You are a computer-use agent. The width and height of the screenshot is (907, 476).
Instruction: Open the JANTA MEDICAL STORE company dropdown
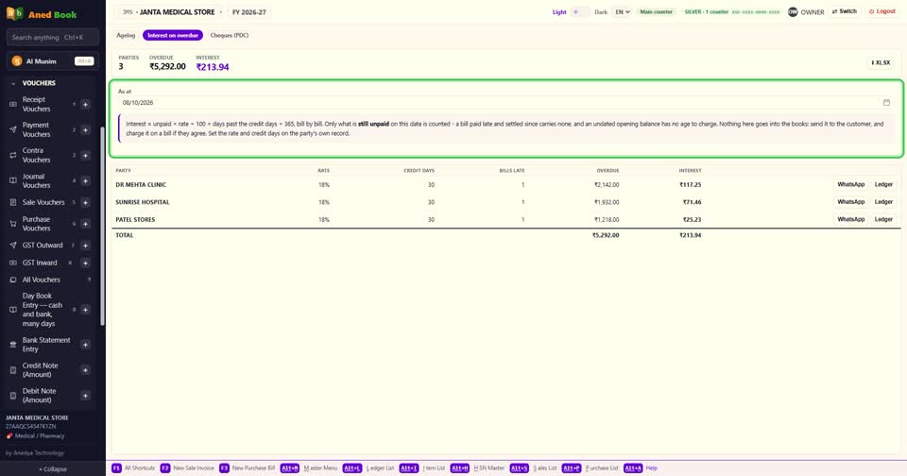pyautogui.click(x=170, y=11)
